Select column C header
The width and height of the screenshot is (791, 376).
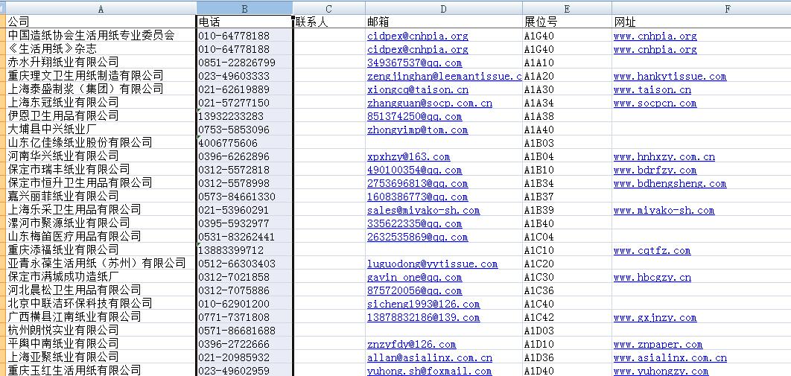point(329,9)
